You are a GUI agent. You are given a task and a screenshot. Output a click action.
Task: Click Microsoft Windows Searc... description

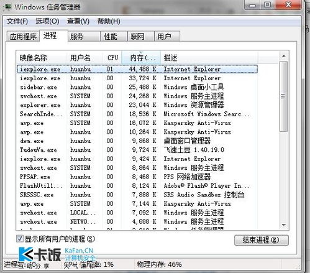tap(207, 114)
